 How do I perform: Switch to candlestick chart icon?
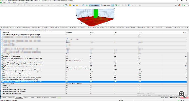coord(116,5)
